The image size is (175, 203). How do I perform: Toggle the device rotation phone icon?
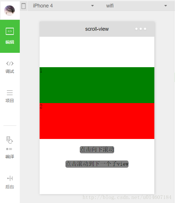pyautogui.click(x=24, y=6)
